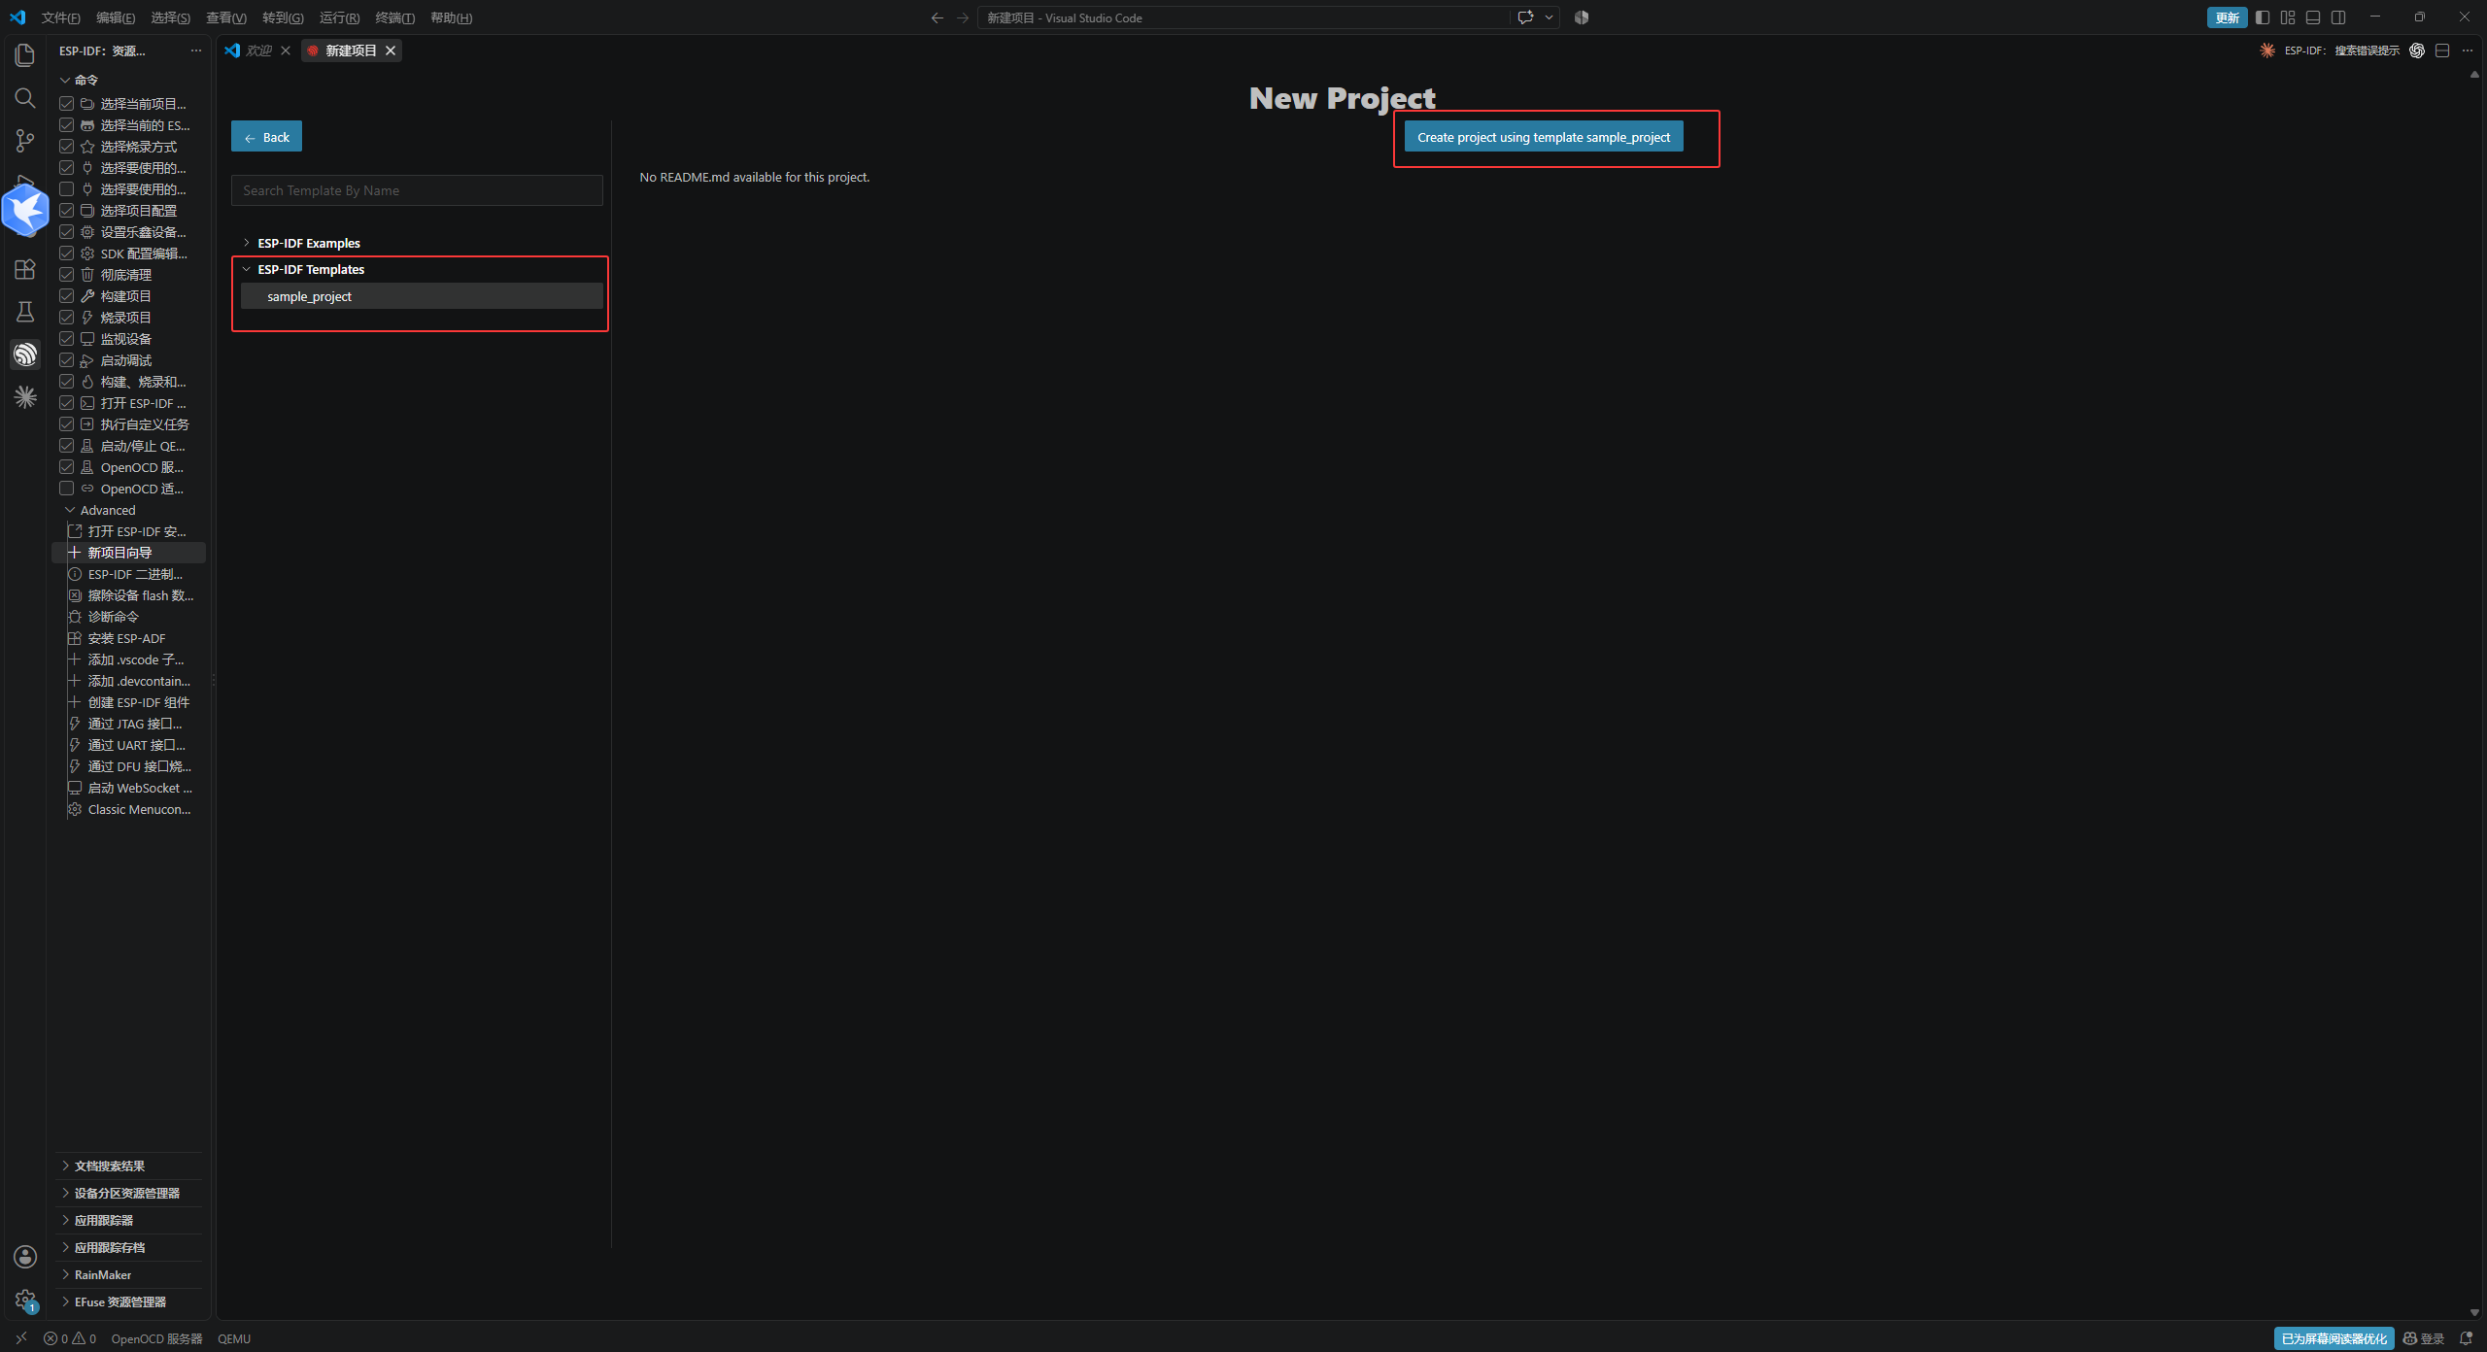This screenshot has height=1352, width=2487.
Task: Open the Extensions view in the activity bar
Action: coord(25,269)
